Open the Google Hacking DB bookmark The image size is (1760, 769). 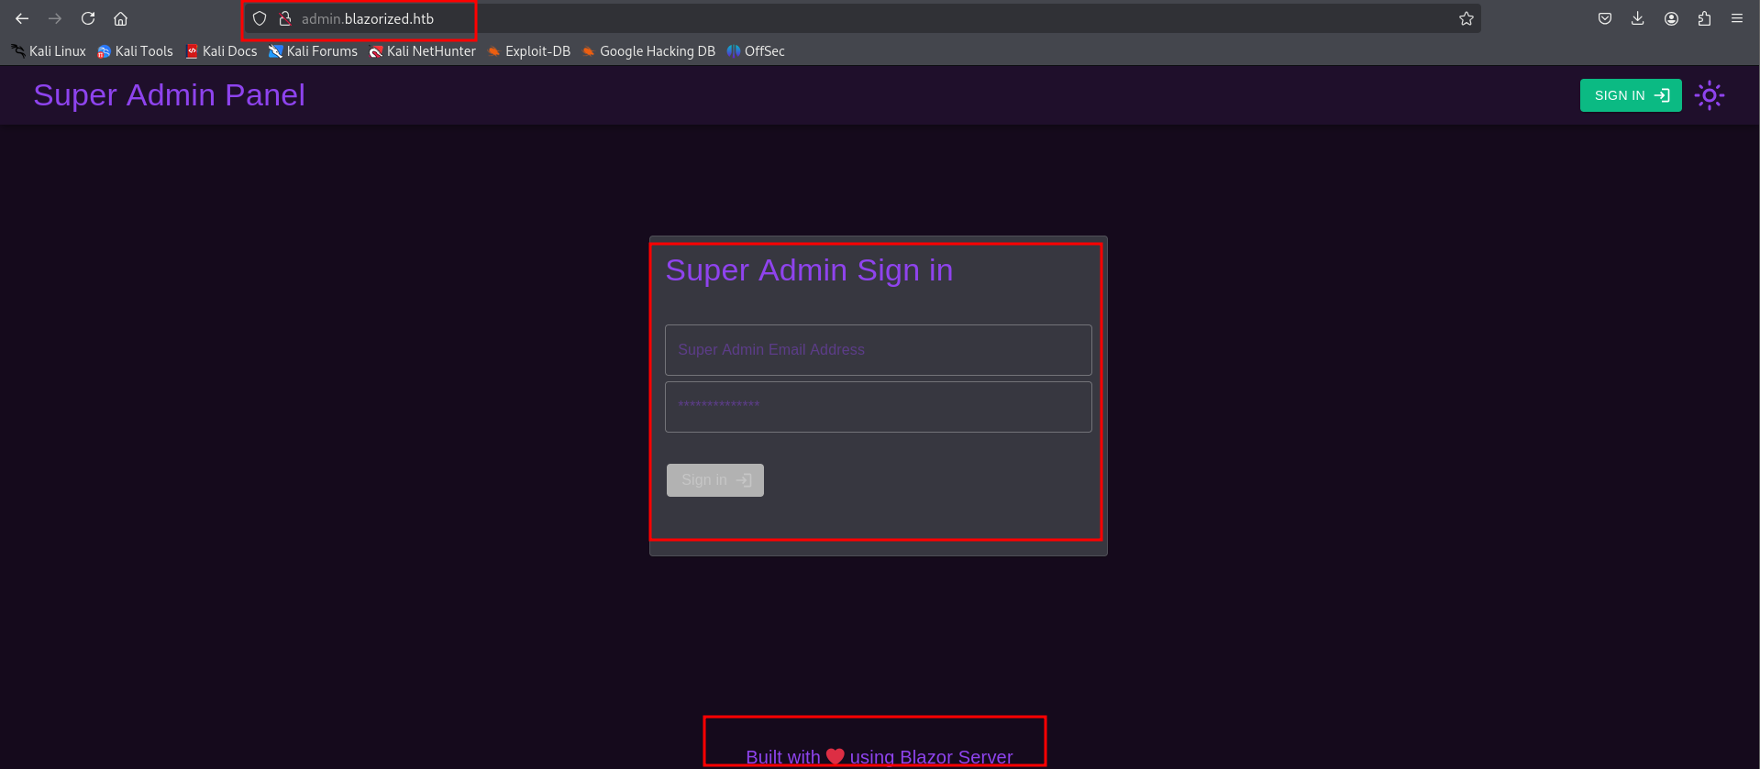point(648,51)
